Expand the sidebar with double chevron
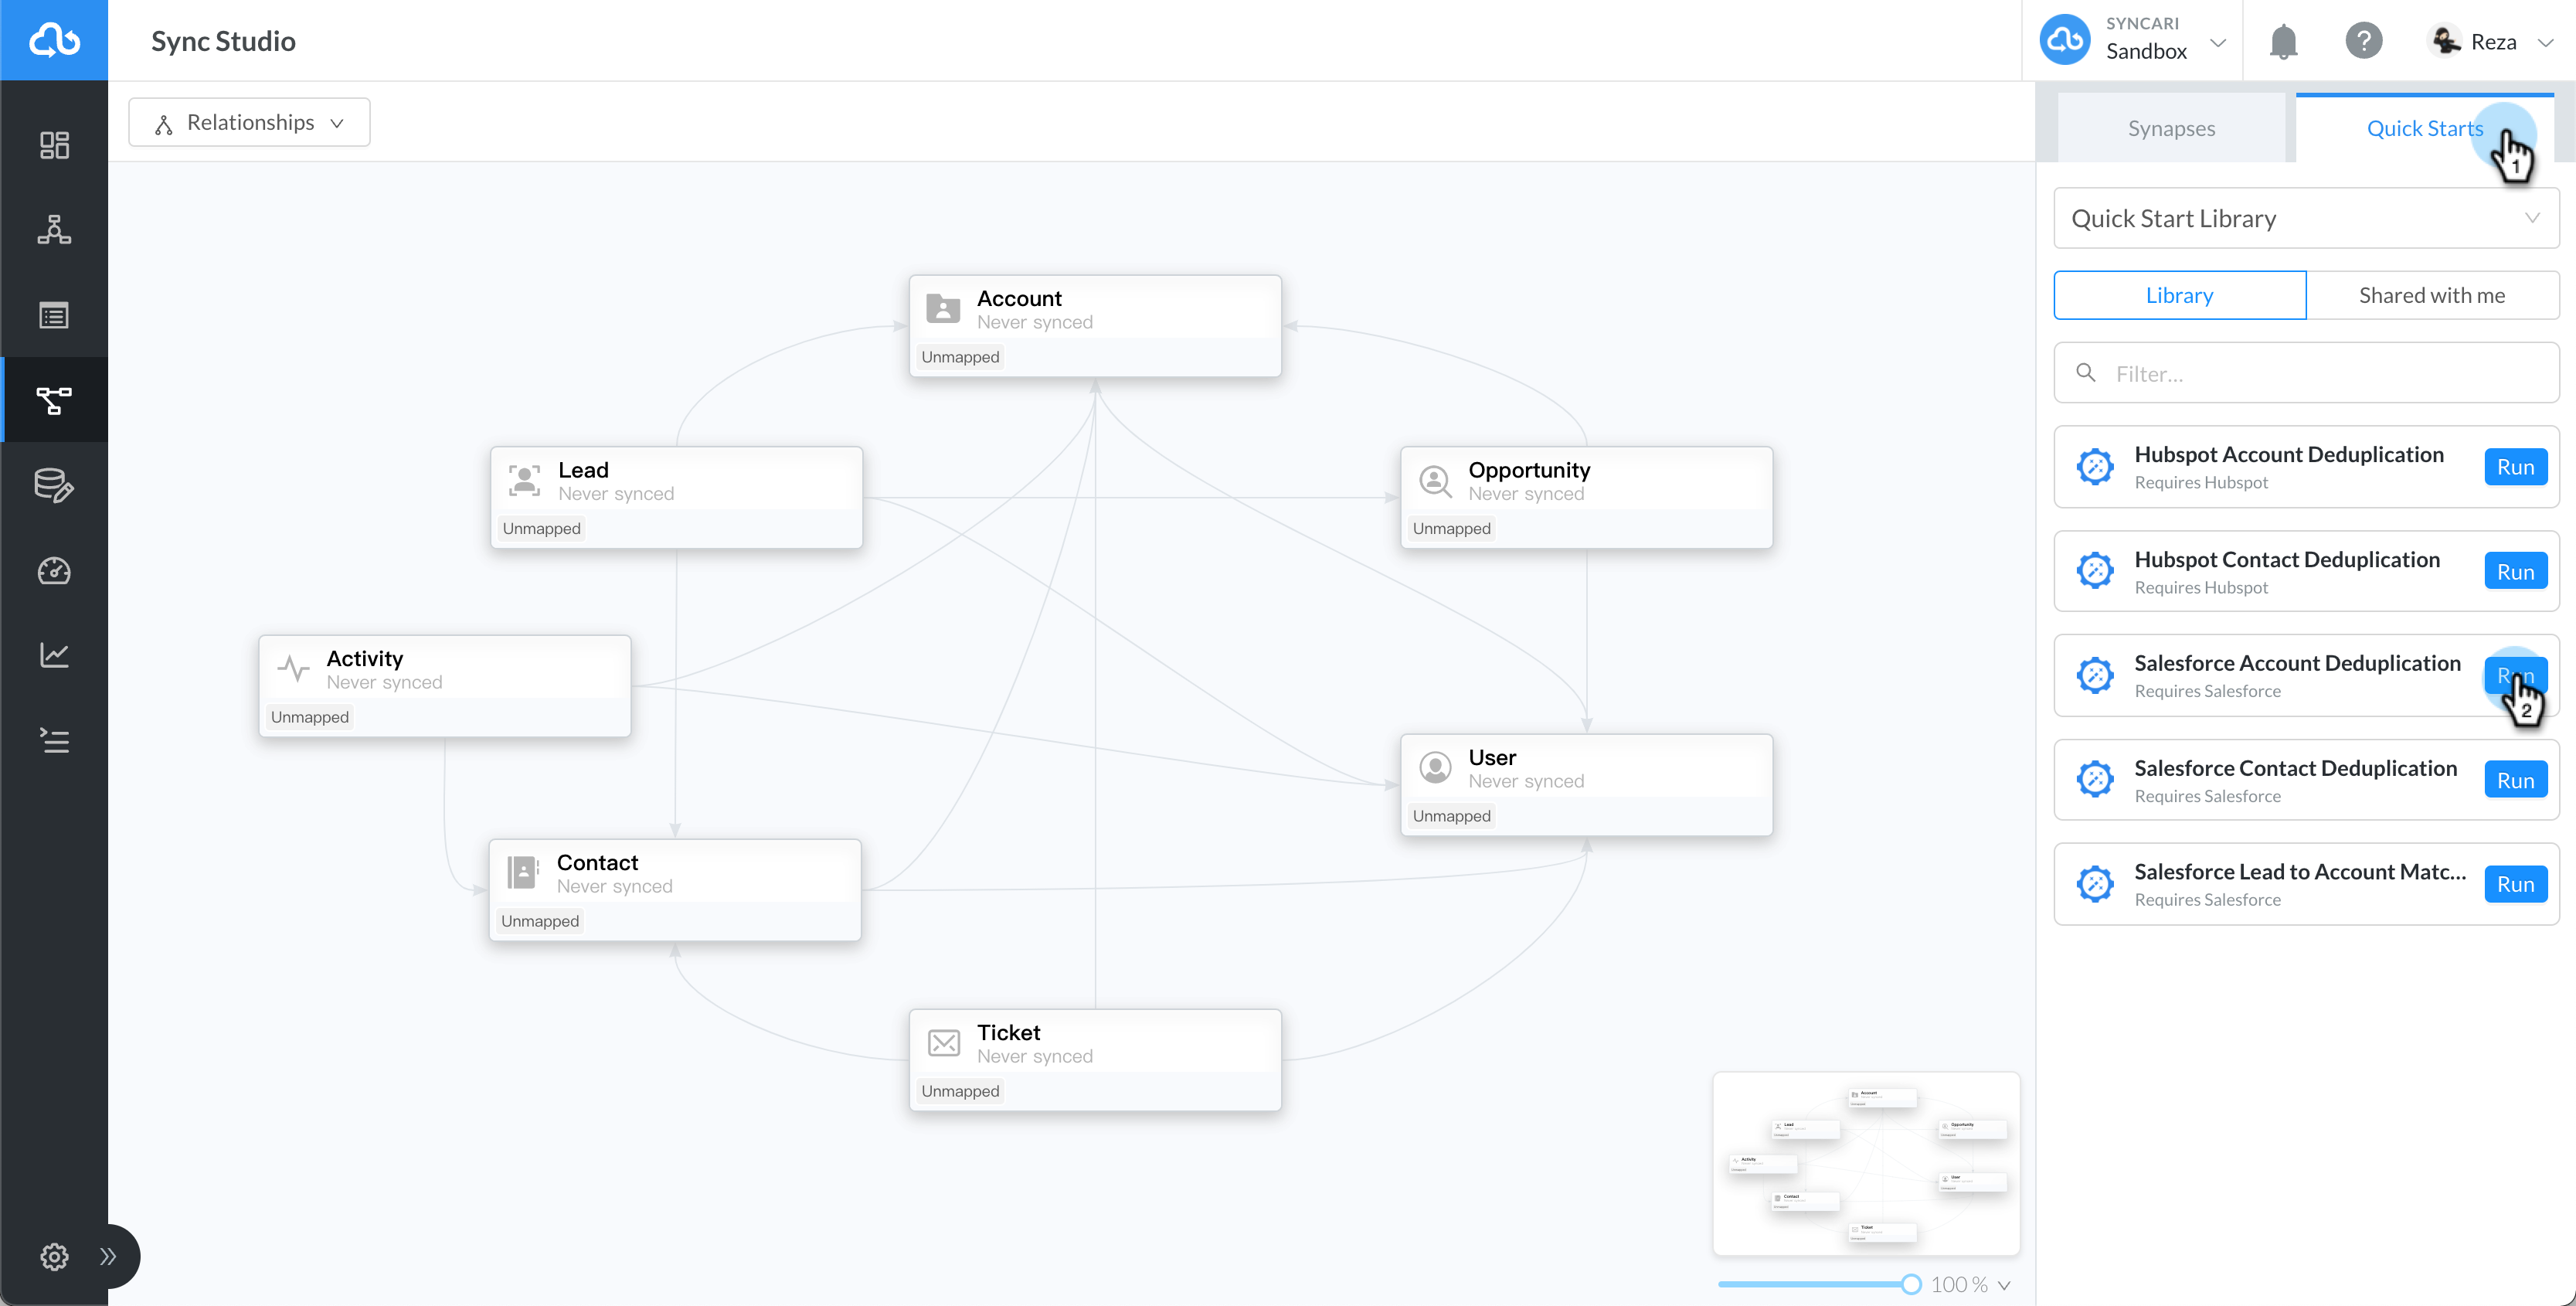 pyautogui.click(x=108, y=1256)
